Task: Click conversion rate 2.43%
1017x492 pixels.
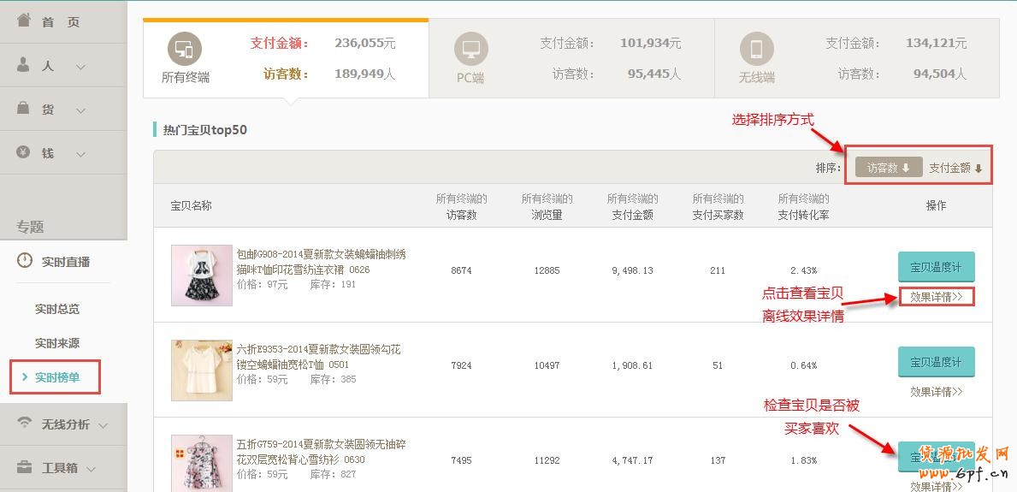Action: click(804, 270)
